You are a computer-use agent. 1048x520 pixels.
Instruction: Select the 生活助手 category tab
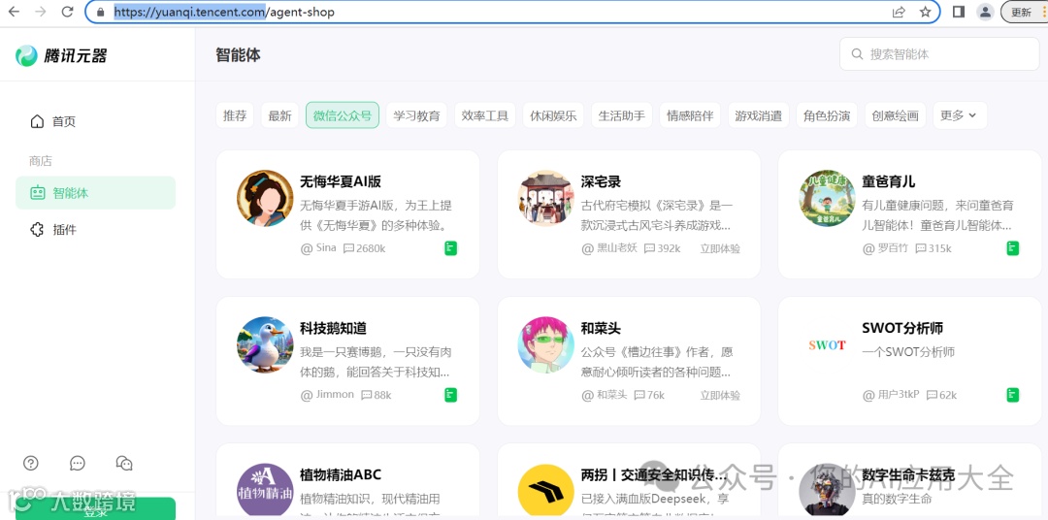pyautogui.click(x=622, y=115)
